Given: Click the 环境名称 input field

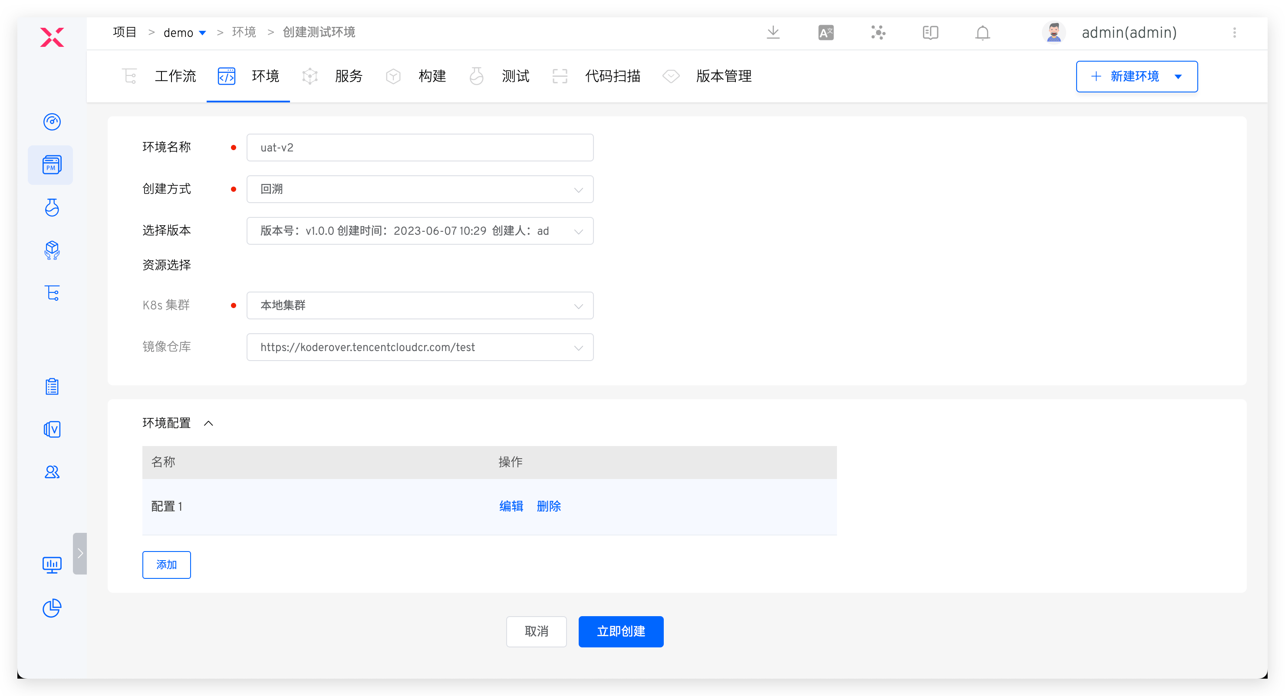Looking at the screenshot, I should pyautogui.click(x=419, y=148).
